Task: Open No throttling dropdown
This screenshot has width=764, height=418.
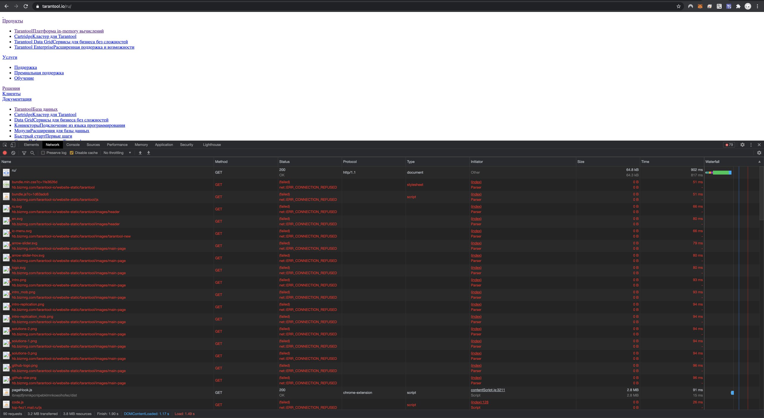Action: 117,153
